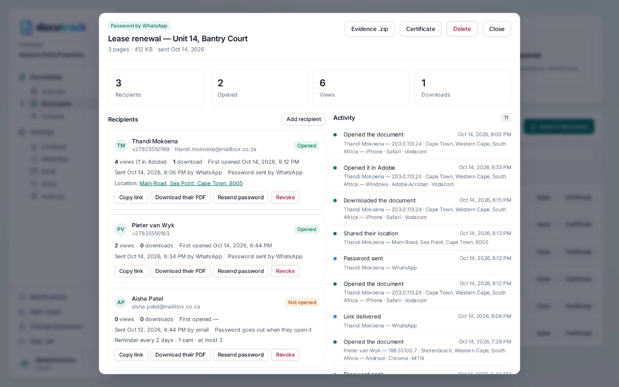Copy link for Thandi Mokoena
The image size is (619, 387).
point(131,197)
